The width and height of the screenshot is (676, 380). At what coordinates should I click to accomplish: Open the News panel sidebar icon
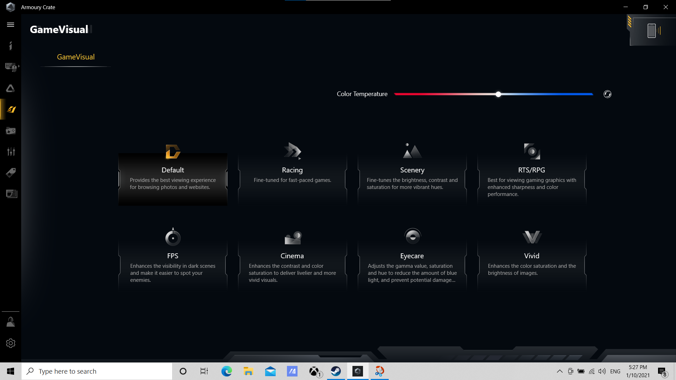pyautogui.click(x=11, y=194)
